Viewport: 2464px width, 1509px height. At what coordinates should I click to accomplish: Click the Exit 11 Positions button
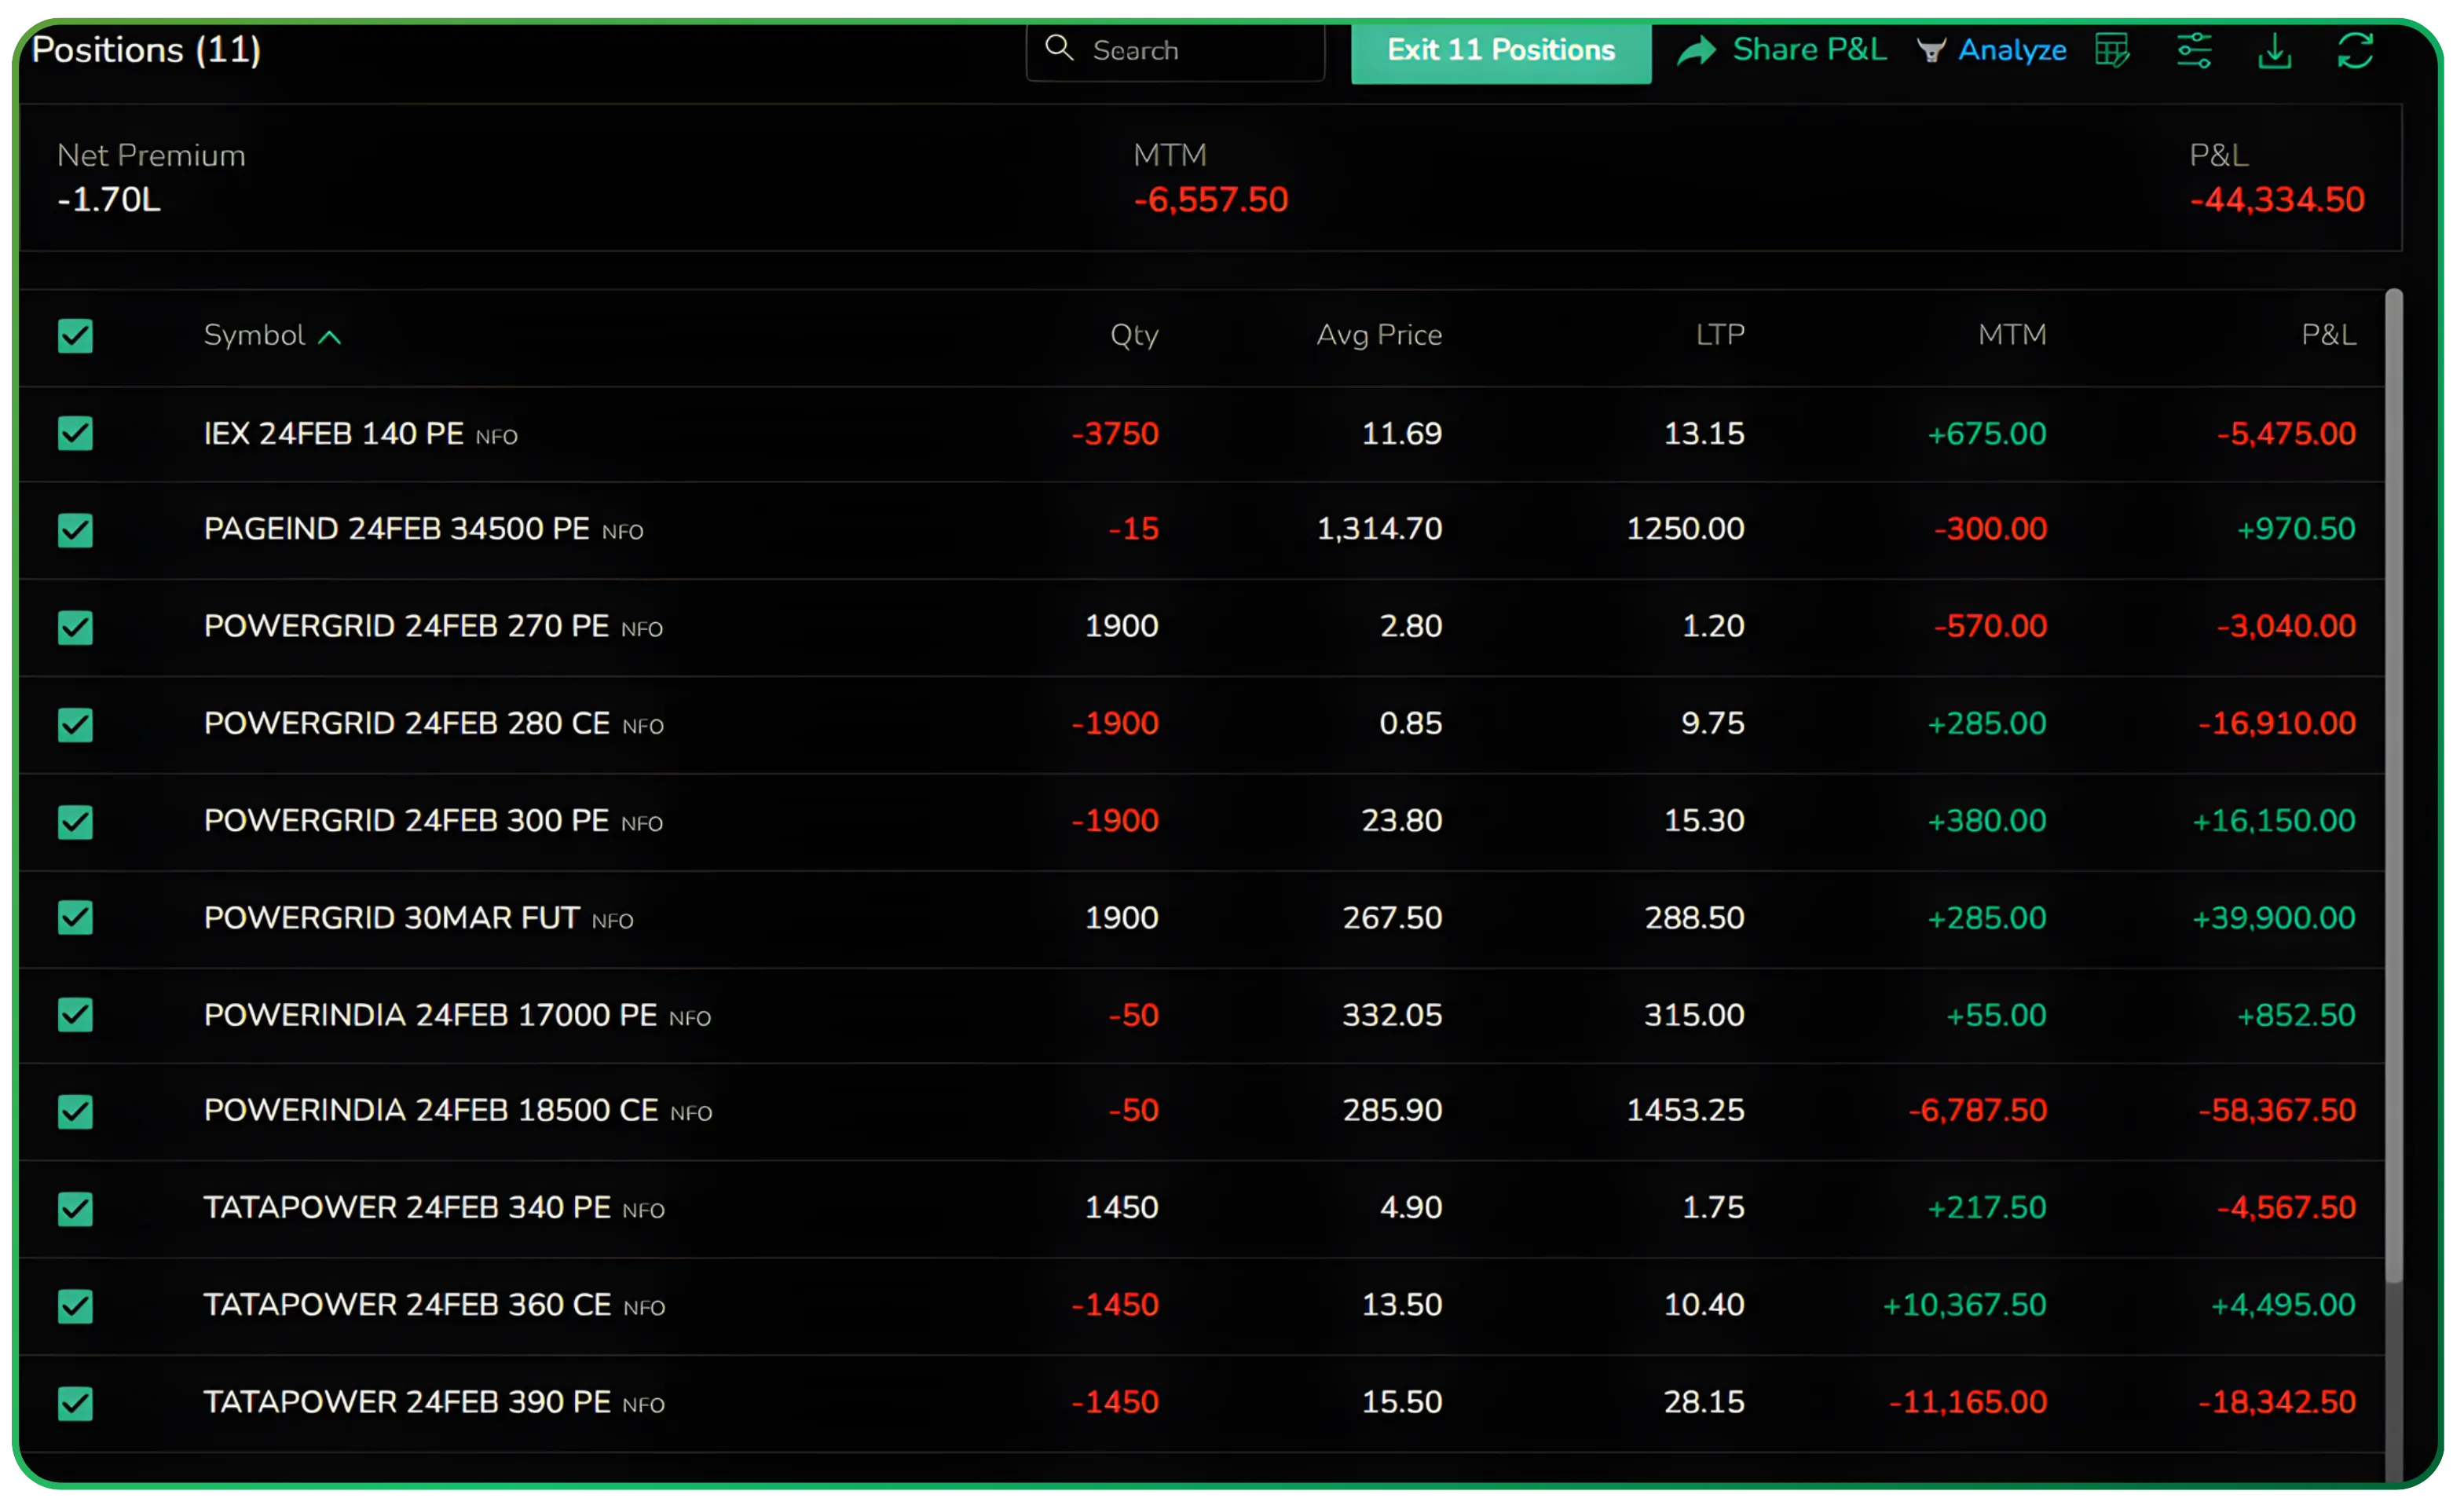point(1500,50)
